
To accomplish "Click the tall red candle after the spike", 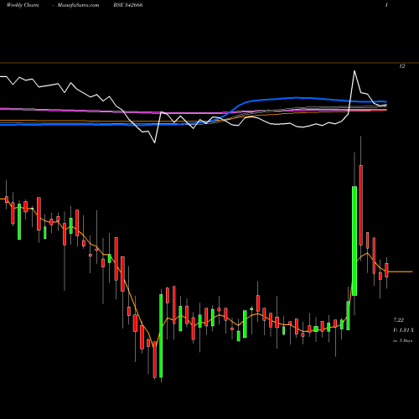I will 361,205.
